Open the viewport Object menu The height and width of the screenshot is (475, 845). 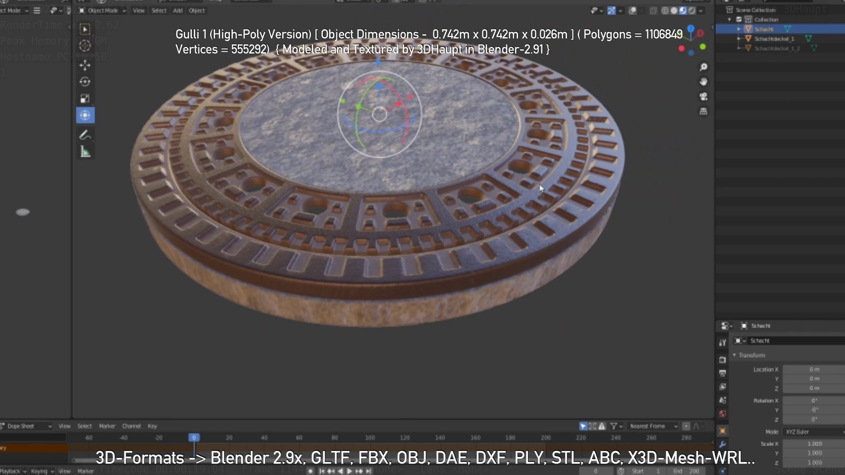197,10
